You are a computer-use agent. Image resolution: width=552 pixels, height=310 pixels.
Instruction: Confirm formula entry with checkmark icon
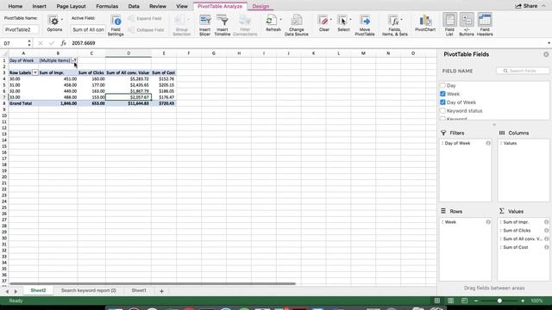coord(52,43)
